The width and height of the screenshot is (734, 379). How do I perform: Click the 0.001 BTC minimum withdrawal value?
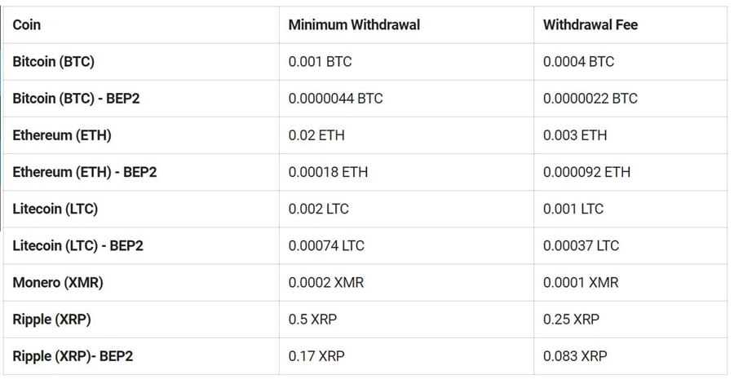(321, 61)
